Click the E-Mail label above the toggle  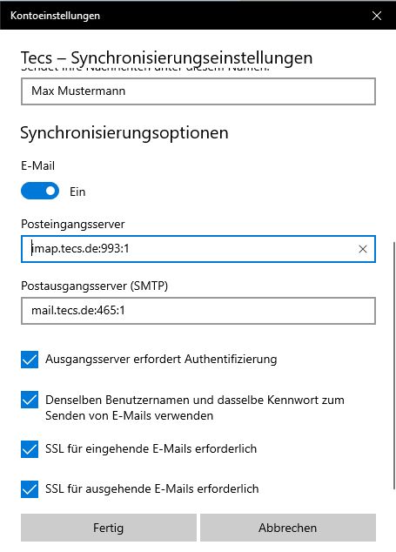(38, 165)
